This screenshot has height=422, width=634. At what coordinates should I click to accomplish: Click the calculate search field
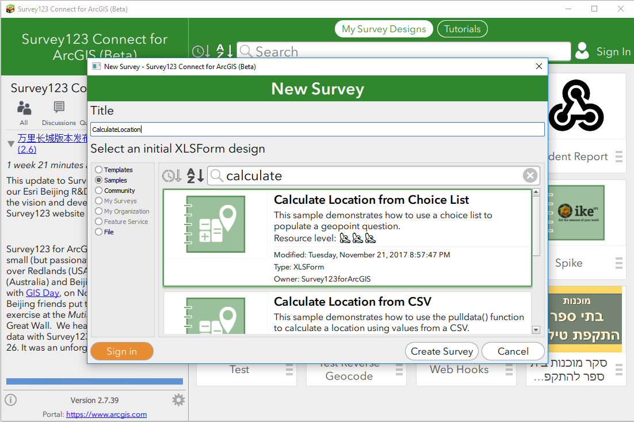click(373, 176)
